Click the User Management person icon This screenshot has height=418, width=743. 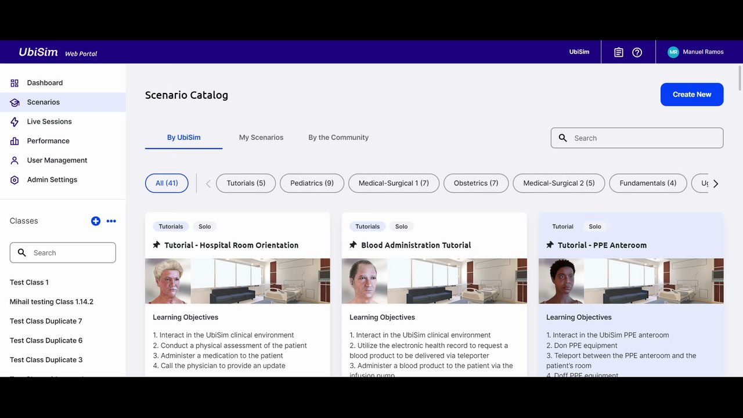pos(15,160)
